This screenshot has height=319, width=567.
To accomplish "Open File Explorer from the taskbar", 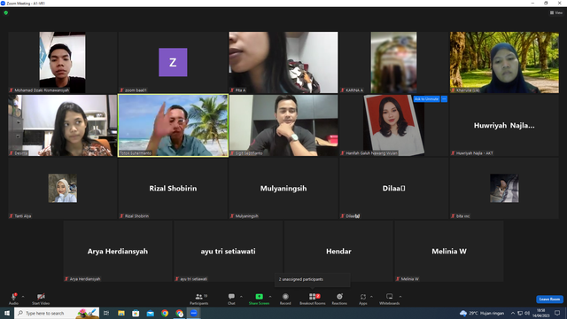I will [121, 313].
